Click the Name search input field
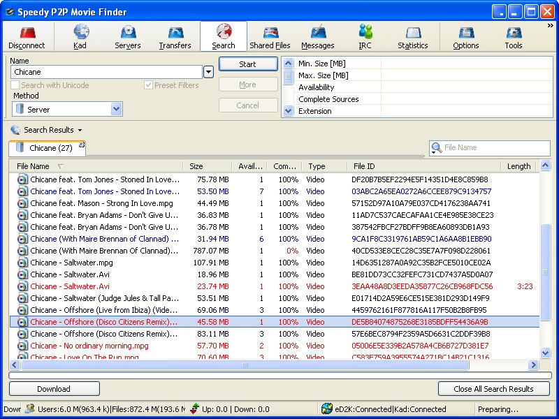This screenshot has width=559, height=419. (x=107, y=72)
